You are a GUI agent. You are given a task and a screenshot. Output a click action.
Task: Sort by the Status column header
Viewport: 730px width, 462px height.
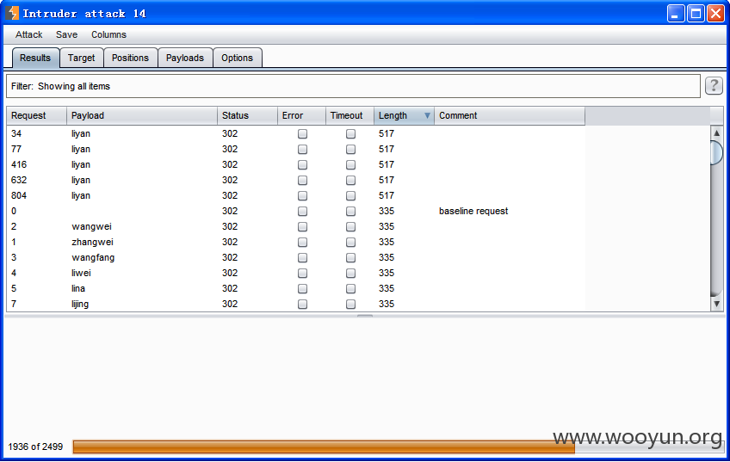[x=247, y=115]
